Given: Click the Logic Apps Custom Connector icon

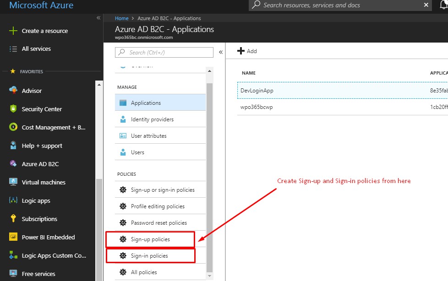Looking at the screenshot, I should point(13,255).
